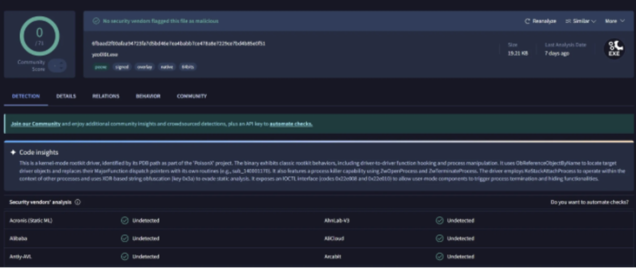636x268 pixels.
Task: Click the Reanalyze refresh icon
Action: [x=527, y=21]
